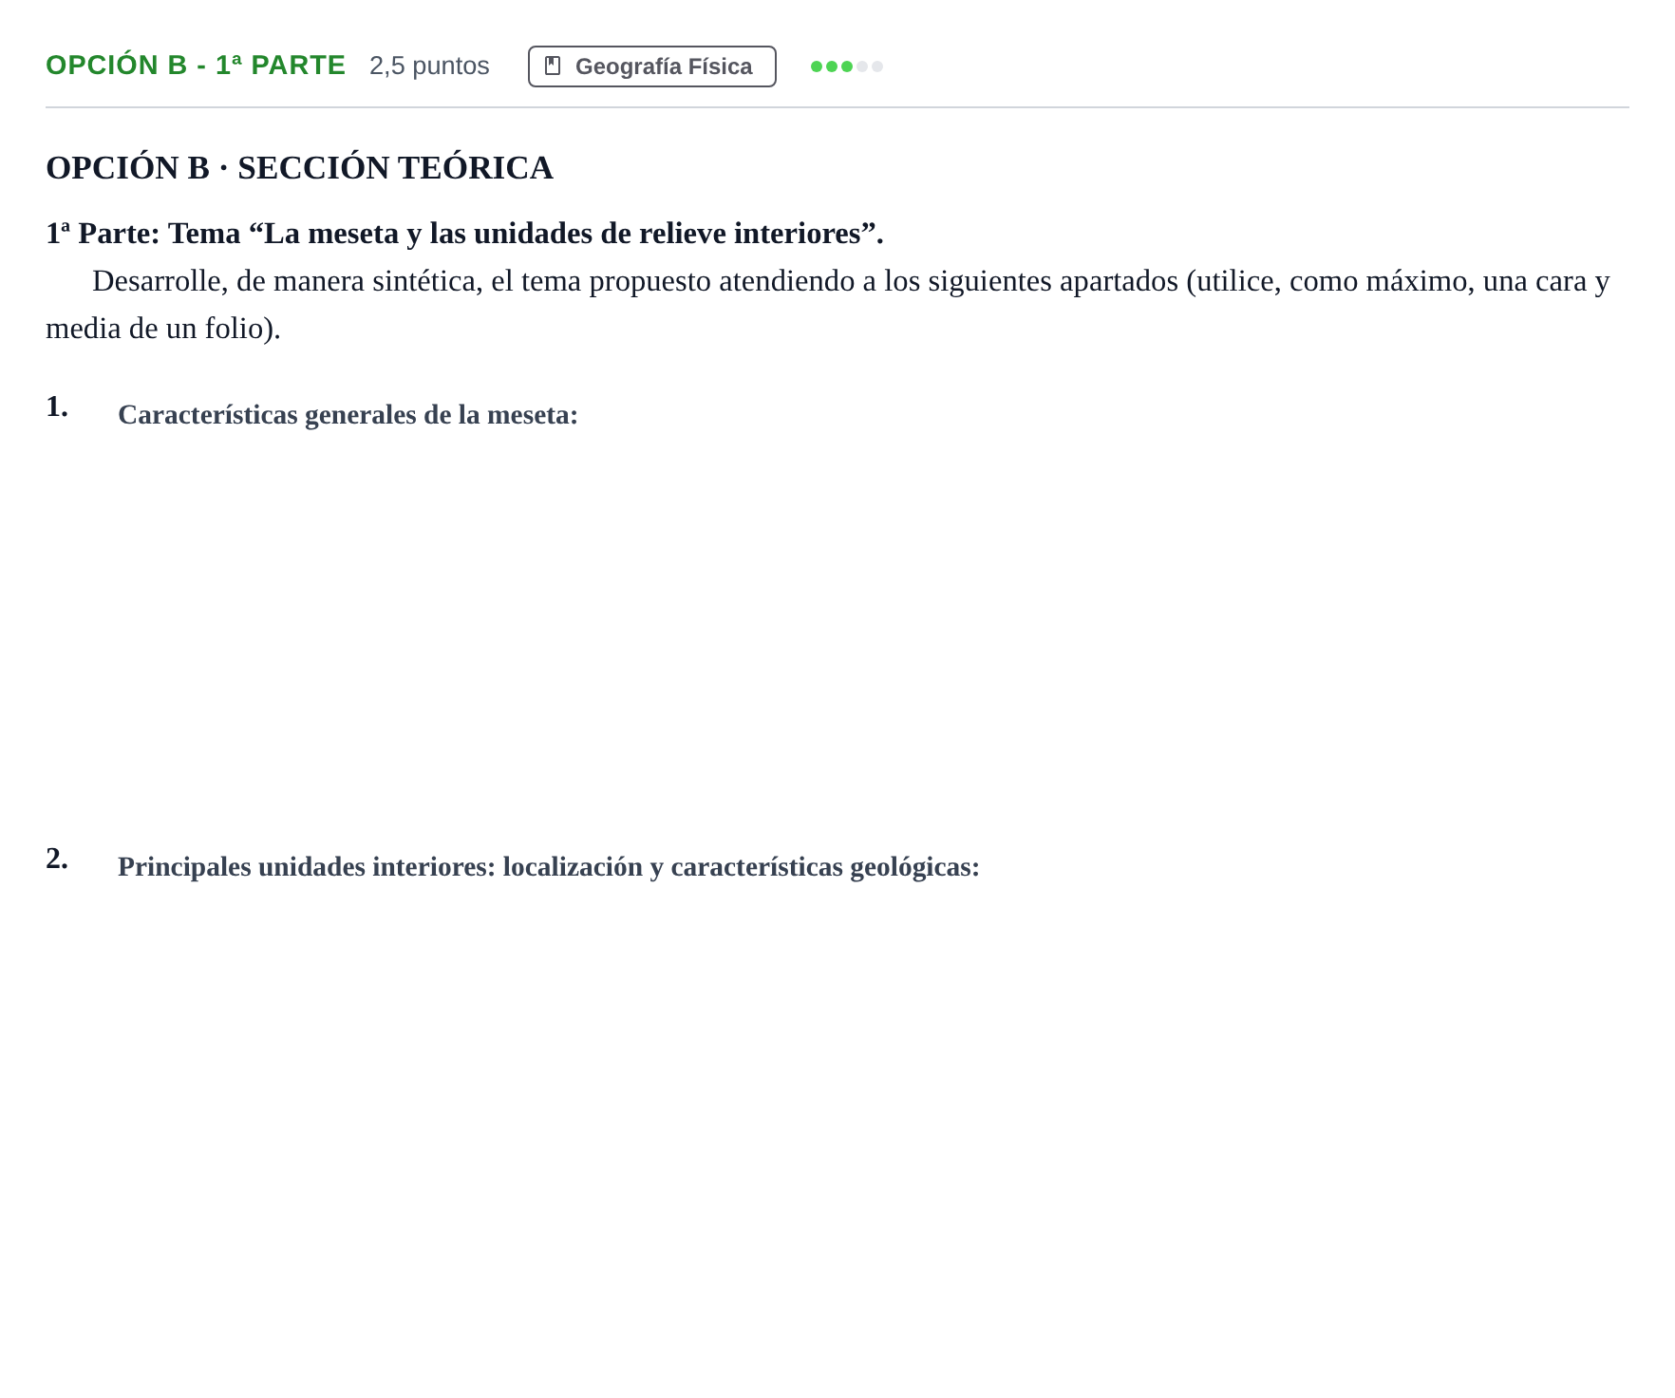Click the 'Desarrolle, de manera sintética' paragraph
Screen dimensions: 1675x1398
point(828,305)
